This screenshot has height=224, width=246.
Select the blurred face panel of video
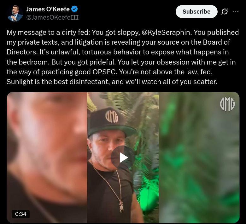tap(47, 158)
